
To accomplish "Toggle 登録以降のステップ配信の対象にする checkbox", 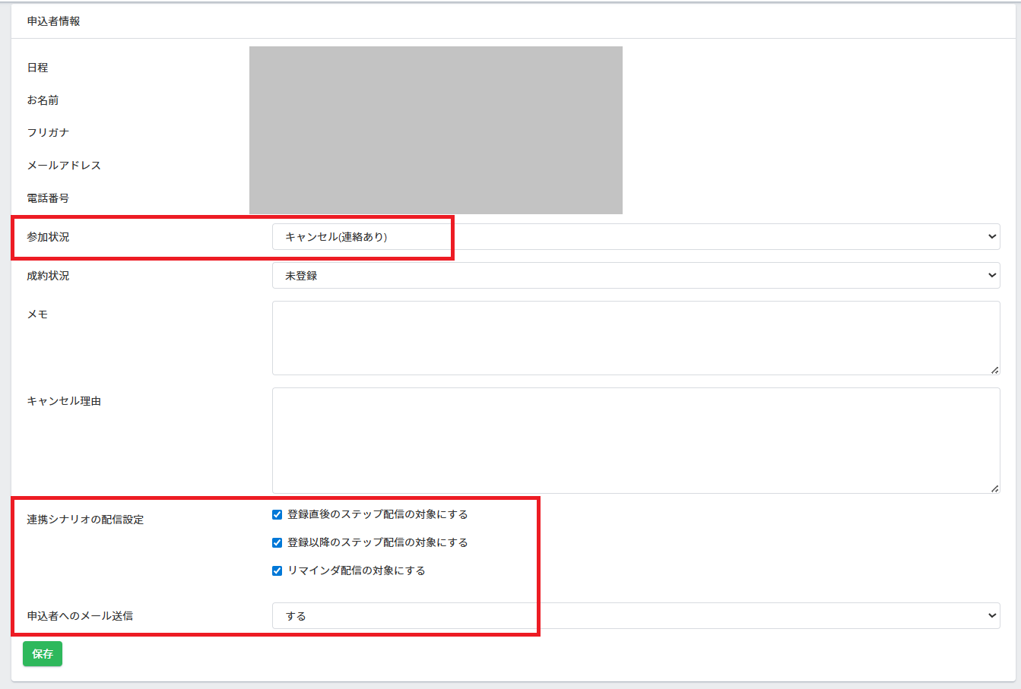I will point(277,542).
